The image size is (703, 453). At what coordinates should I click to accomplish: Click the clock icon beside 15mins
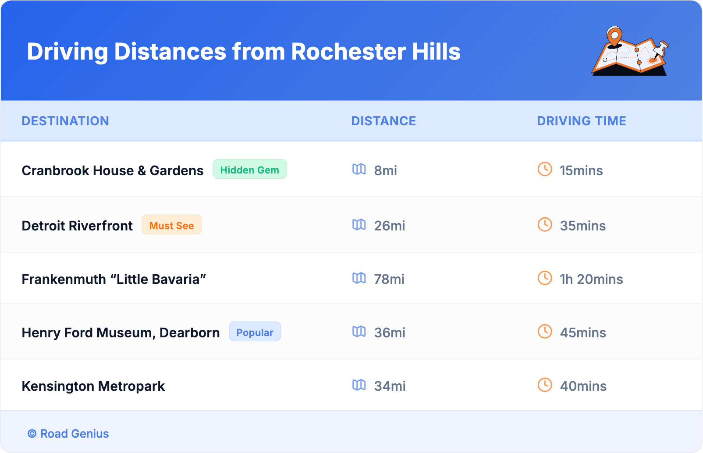tap(545, 170)
